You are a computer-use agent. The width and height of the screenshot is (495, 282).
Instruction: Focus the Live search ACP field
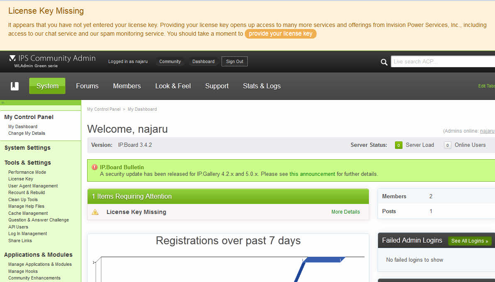pos(442,61)
